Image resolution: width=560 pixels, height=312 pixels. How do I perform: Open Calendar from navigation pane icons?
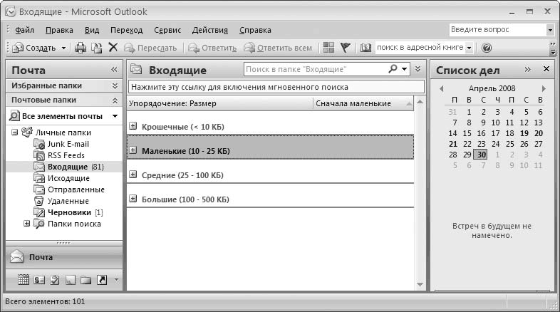[x=23, y=280]
